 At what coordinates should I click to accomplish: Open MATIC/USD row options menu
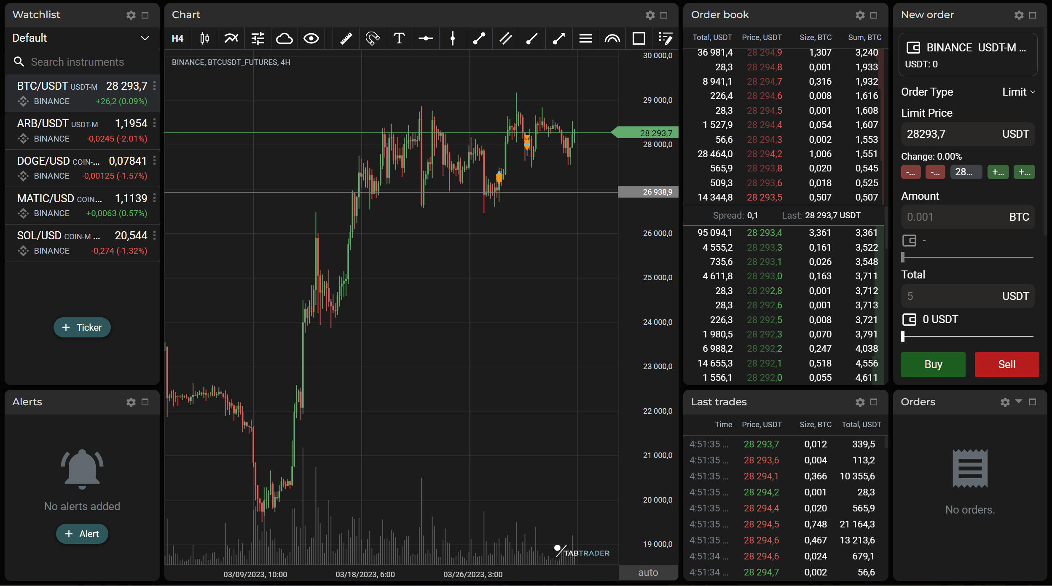coord(155,198)
